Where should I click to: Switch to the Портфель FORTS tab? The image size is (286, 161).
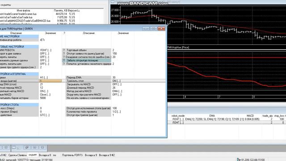click(x=72, y=155)
